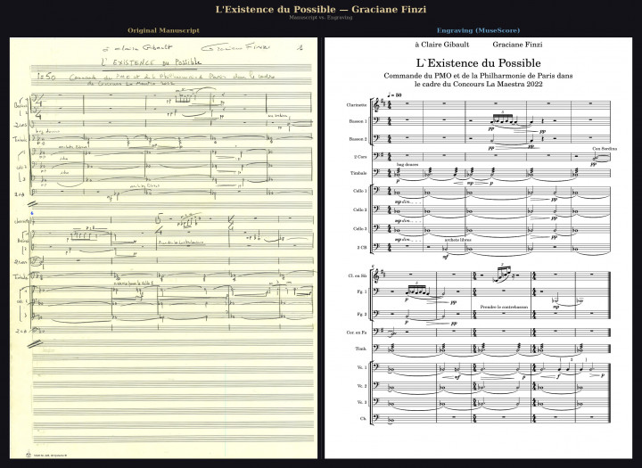Viewport: 642px width, 468px height.
Task: Click the 'à Claire Gibault' dedication in engraving
Action: [x=441, y=45]
